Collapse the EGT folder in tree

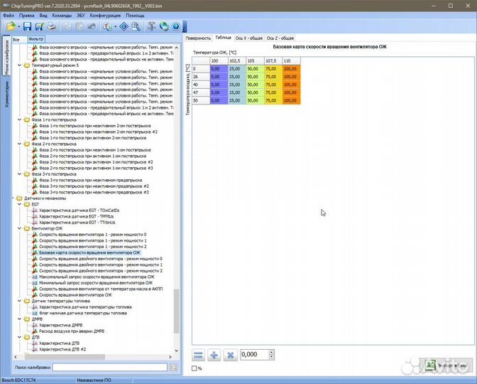(x=20, y=204)
